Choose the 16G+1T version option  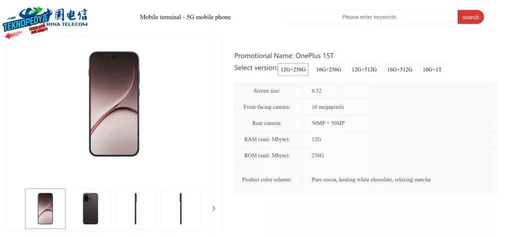(x=432, y=70)
